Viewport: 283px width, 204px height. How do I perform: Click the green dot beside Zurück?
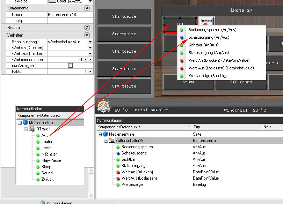38,180
